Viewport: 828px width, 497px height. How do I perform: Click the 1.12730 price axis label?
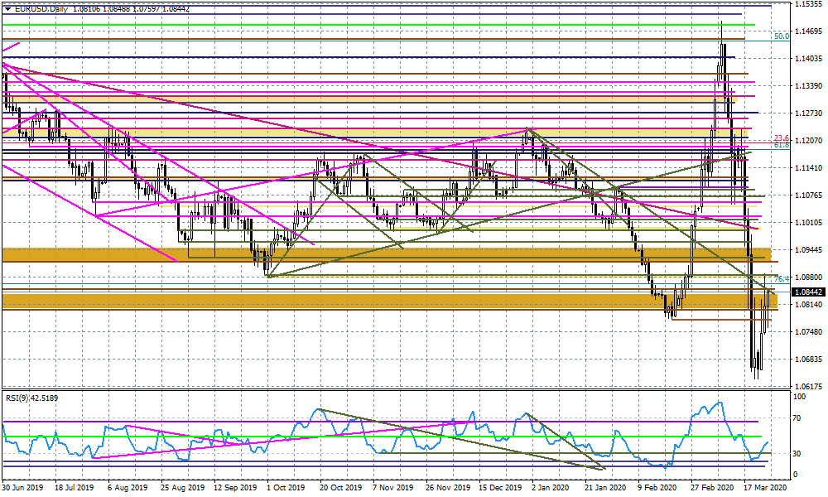808,113
